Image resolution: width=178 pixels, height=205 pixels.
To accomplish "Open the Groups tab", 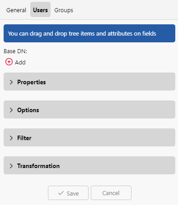I will [x=64, y=10].
